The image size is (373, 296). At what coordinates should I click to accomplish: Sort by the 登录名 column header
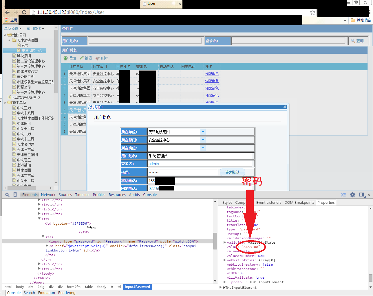147,66
